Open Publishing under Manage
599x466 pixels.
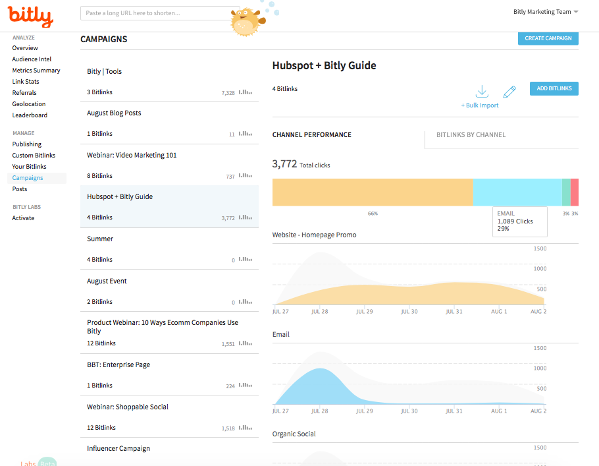click(x=27, y=144)
